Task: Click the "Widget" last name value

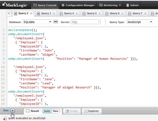Action: (48, 55)
